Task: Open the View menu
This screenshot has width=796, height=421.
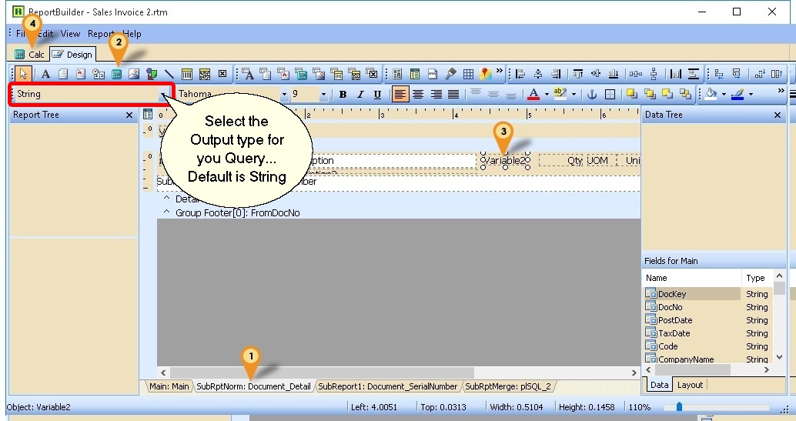Action: 70,34
